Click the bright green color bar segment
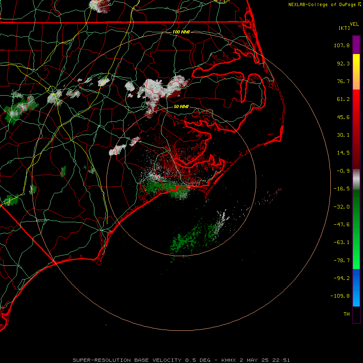The image size is (363, 363). [356, 229]
